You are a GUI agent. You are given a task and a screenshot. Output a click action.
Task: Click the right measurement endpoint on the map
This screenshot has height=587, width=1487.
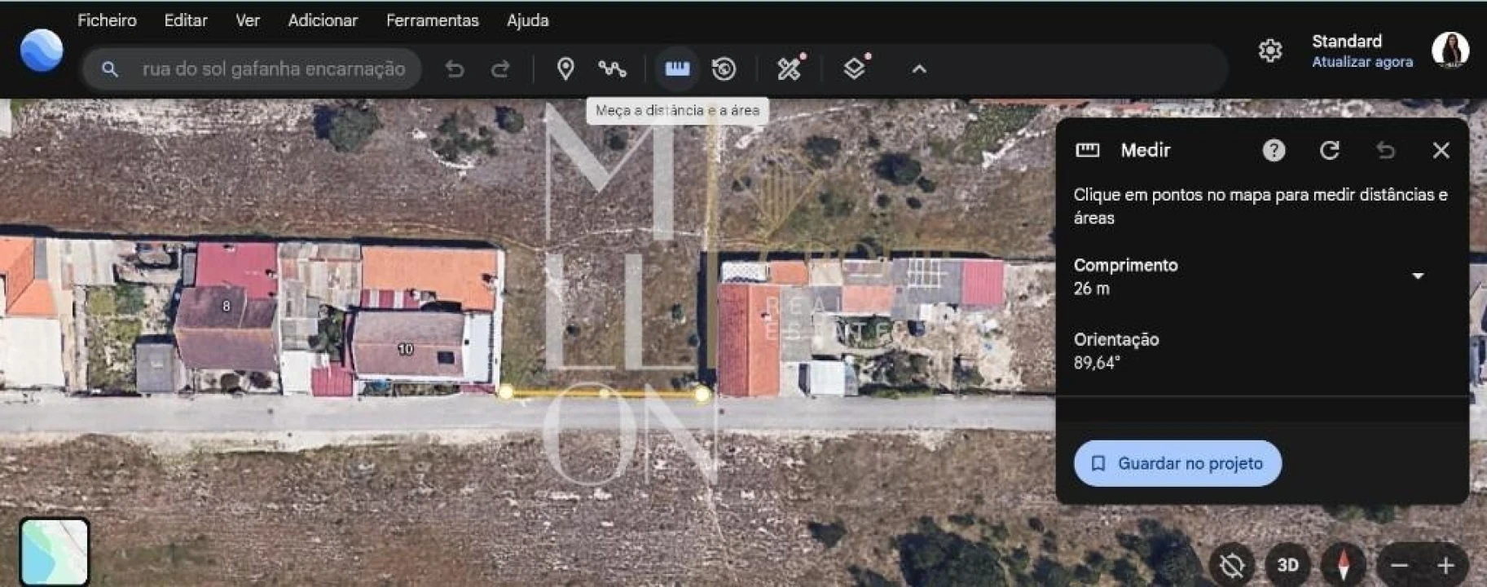pos(702,395)
